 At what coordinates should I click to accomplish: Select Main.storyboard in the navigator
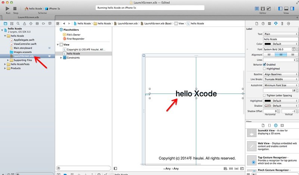click(x=23, y=48)
